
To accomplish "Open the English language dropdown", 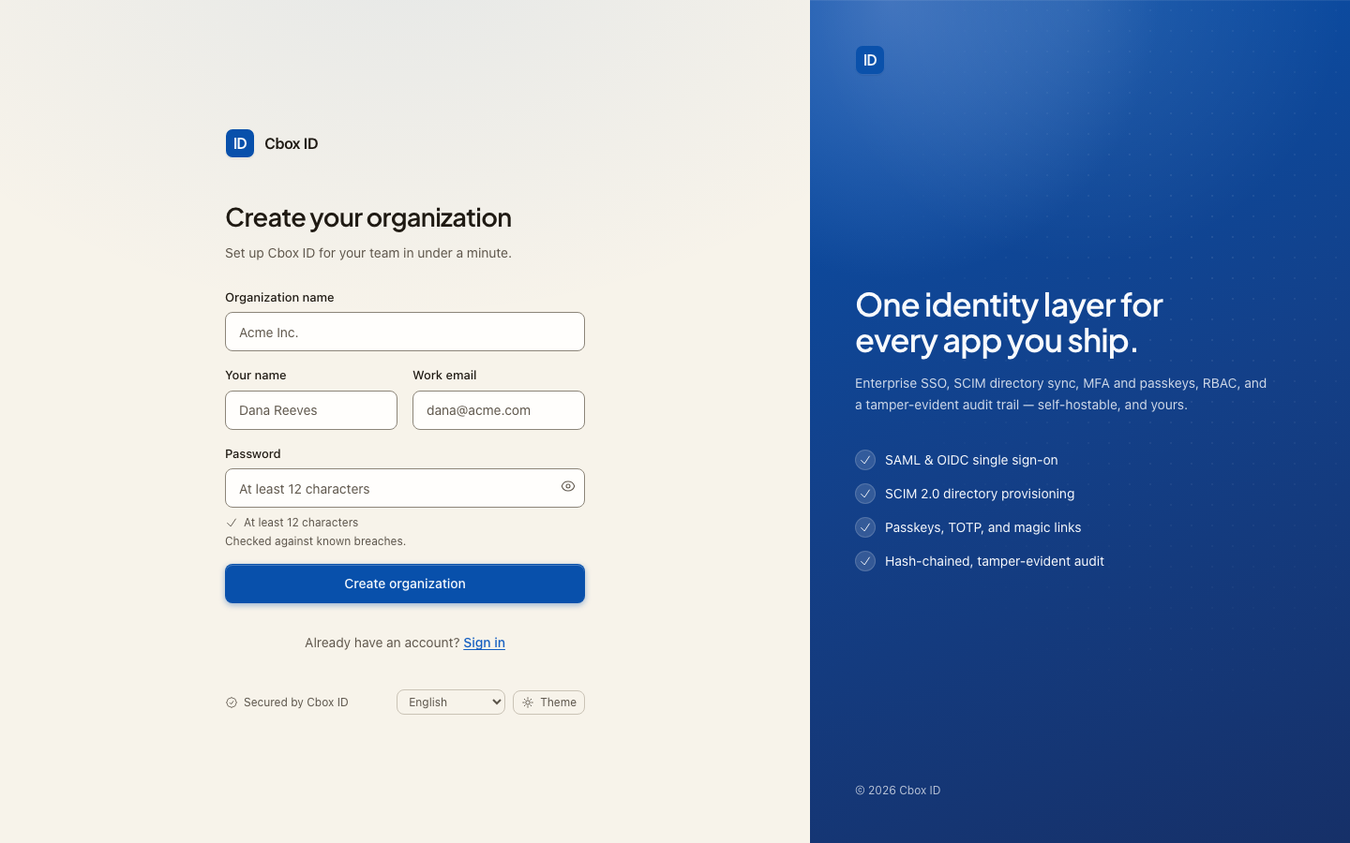I will coord(451,702).
